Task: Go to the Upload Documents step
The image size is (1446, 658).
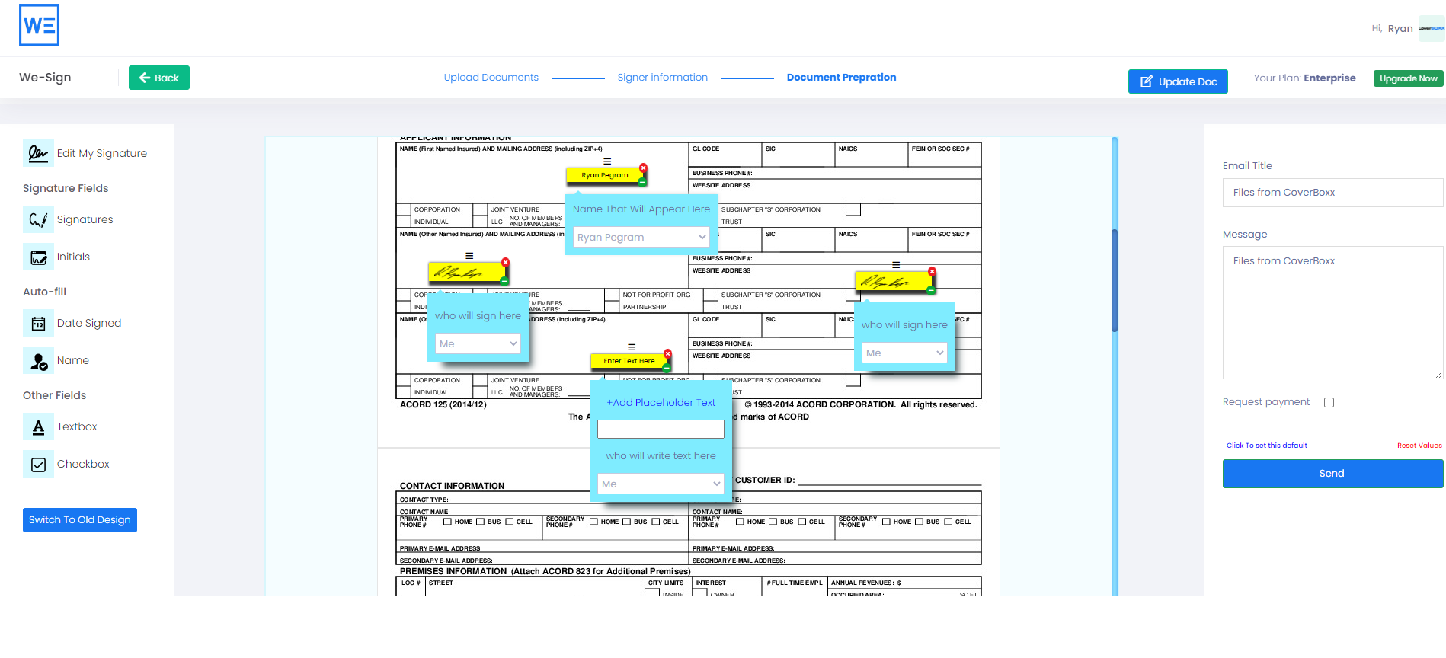Action: (x=491, y=78)
